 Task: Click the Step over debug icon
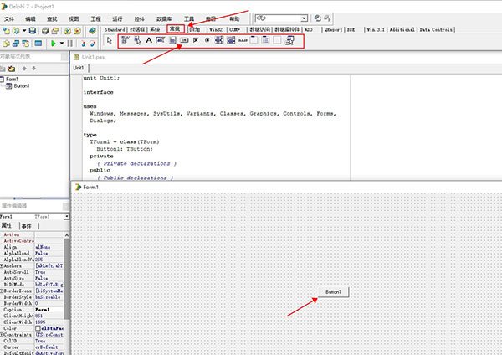92,44
